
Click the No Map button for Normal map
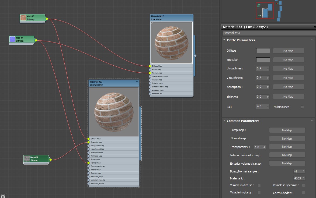(x=287, y=139)
